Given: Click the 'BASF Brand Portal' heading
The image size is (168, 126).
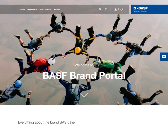Looking at the screenshot, I should (84, 76).
